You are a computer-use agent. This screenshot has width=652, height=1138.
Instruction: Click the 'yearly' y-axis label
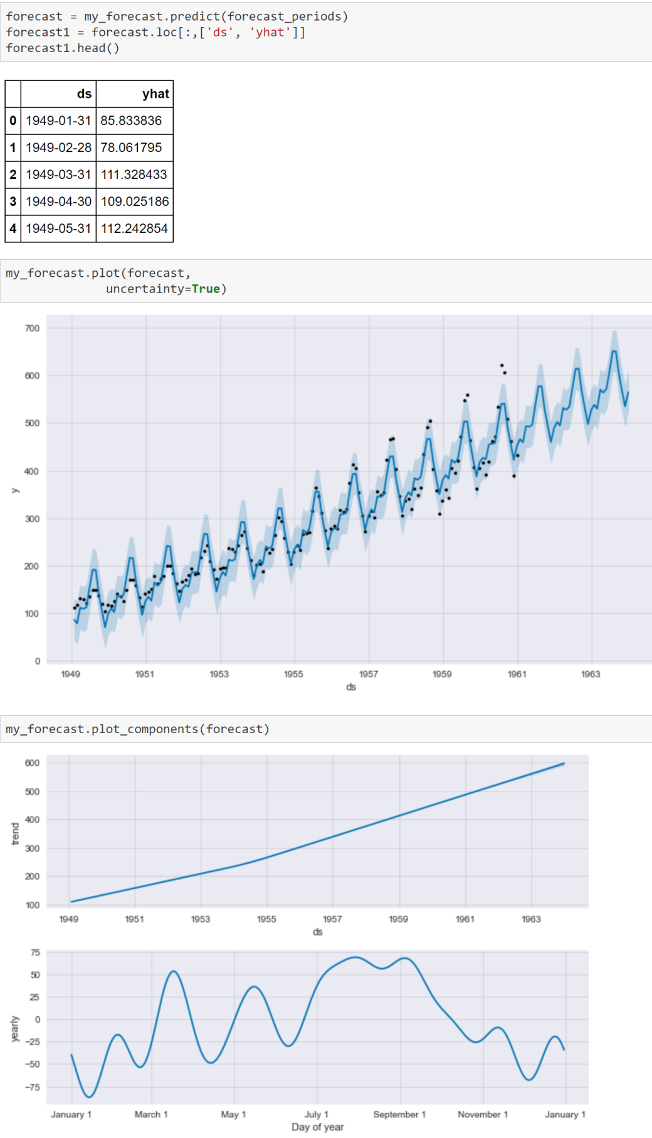click(x=15, y=1029)
